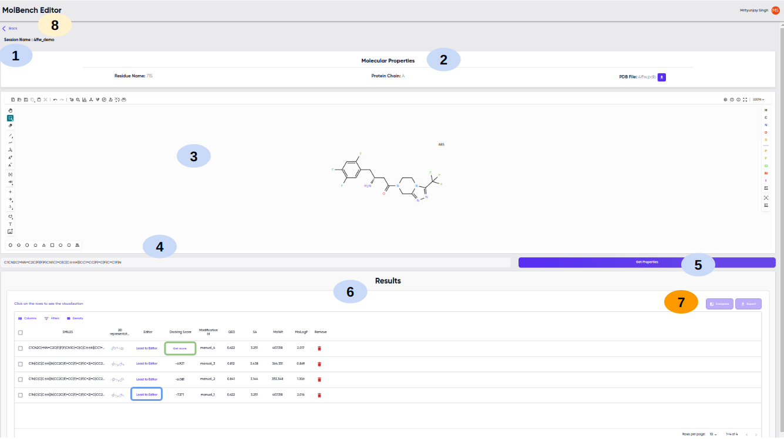Select the Stereochemistry tool
This screenshot has height=439, width=784.
coord(10,150)
